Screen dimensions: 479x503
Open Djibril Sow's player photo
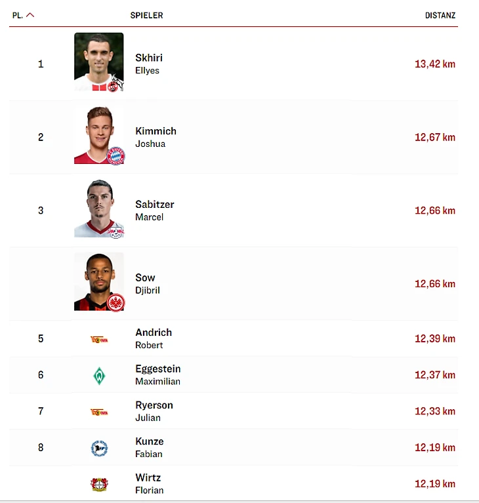click(98, 282)
